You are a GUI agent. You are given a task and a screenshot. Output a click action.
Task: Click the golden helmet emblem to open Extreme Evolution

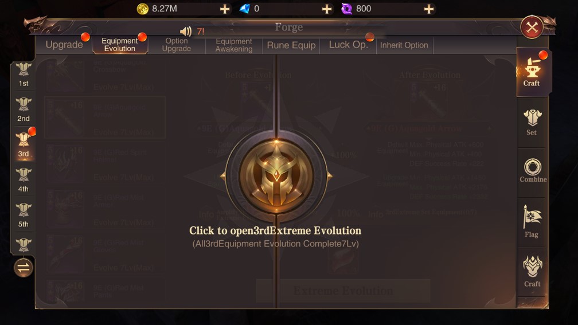point(276,176)
